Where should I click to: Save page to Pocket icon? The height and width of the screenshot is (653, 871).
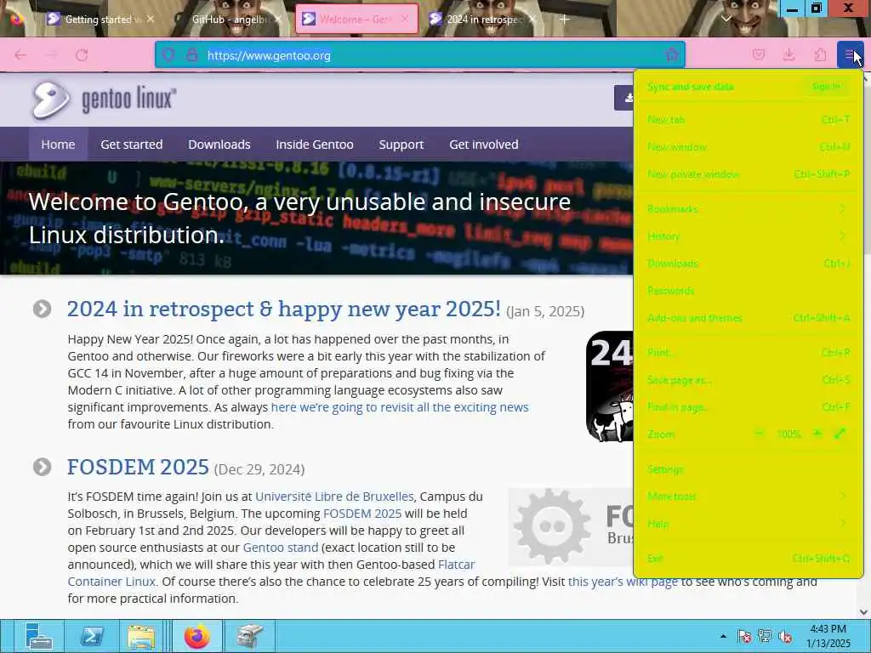[x=759, y=54]
